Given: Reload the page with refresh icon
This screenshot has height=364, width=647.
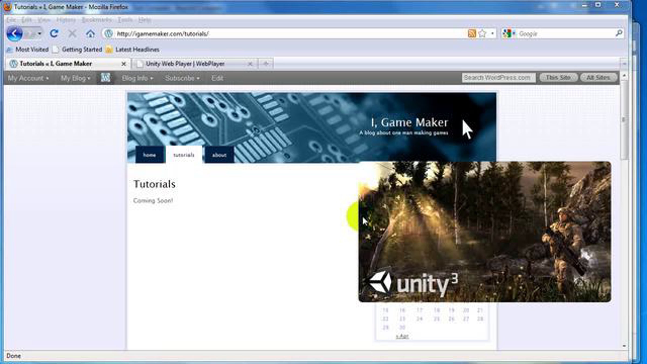Looking at the screenshot, I should pyautogui.click(x=54, y=34).
